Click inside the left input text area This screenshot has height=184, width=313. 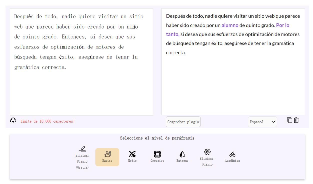pos(81,62)
